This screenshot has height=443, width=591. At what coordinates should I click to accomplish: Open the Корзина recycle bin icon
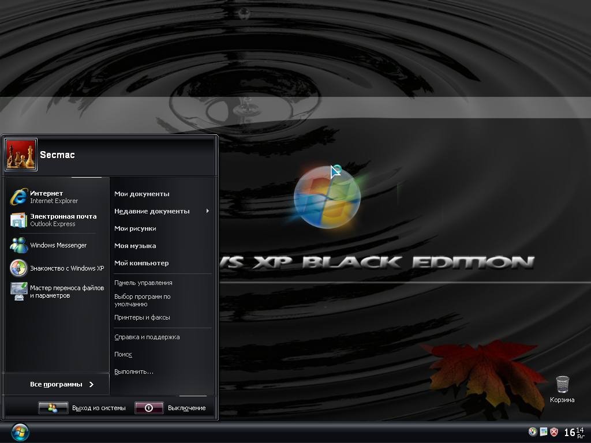pyautogui.click(x=562, y=384)
